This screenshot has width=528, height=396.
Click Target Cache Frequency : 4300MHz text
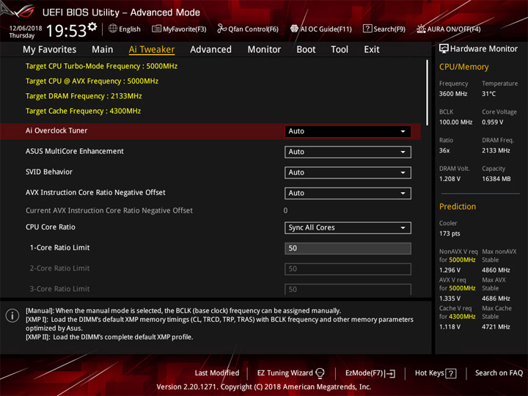[83, 111]
